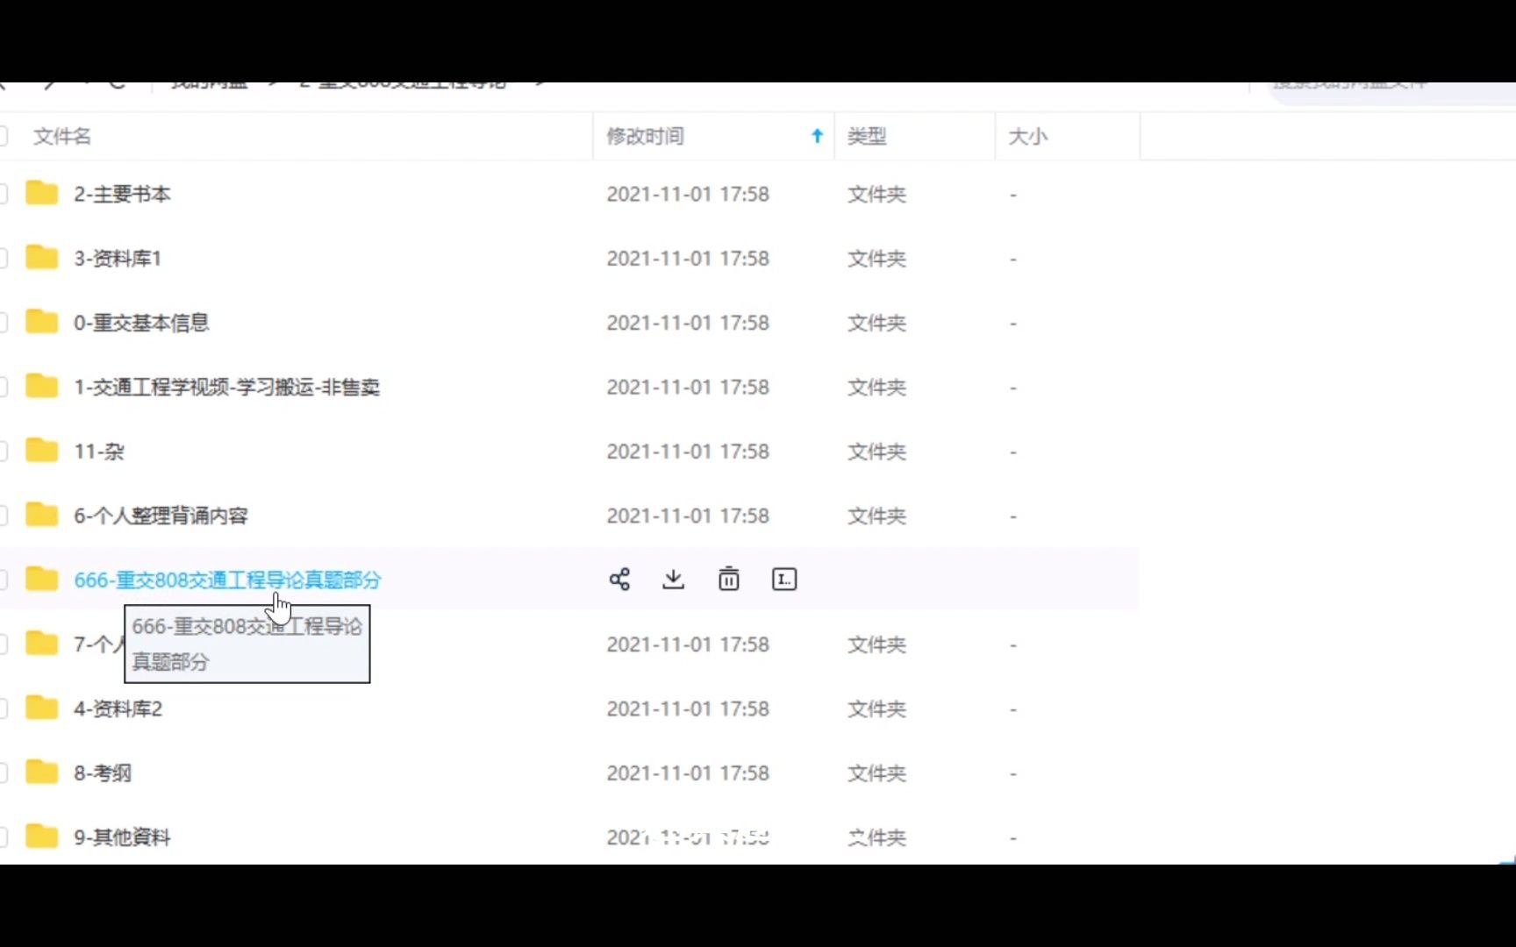Click the 文件夹 type of 2-主要书本
1516x947 pixels.
click(x=876, y=194)
